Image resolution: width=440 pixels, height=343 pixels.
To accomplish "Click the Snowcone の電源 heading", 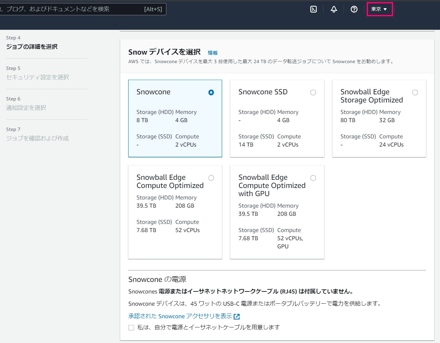I will tap(157, 279).
